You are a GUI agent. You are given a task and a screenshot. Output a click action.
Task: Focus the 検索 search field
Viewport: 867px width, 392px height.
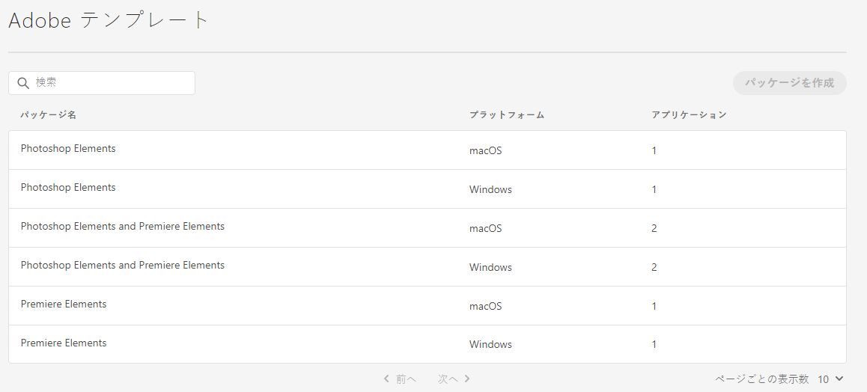102,83
